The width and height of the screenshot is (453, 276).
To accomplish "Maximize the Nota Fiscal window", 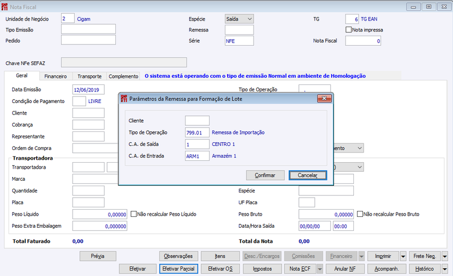I will (x=429, y=7).
